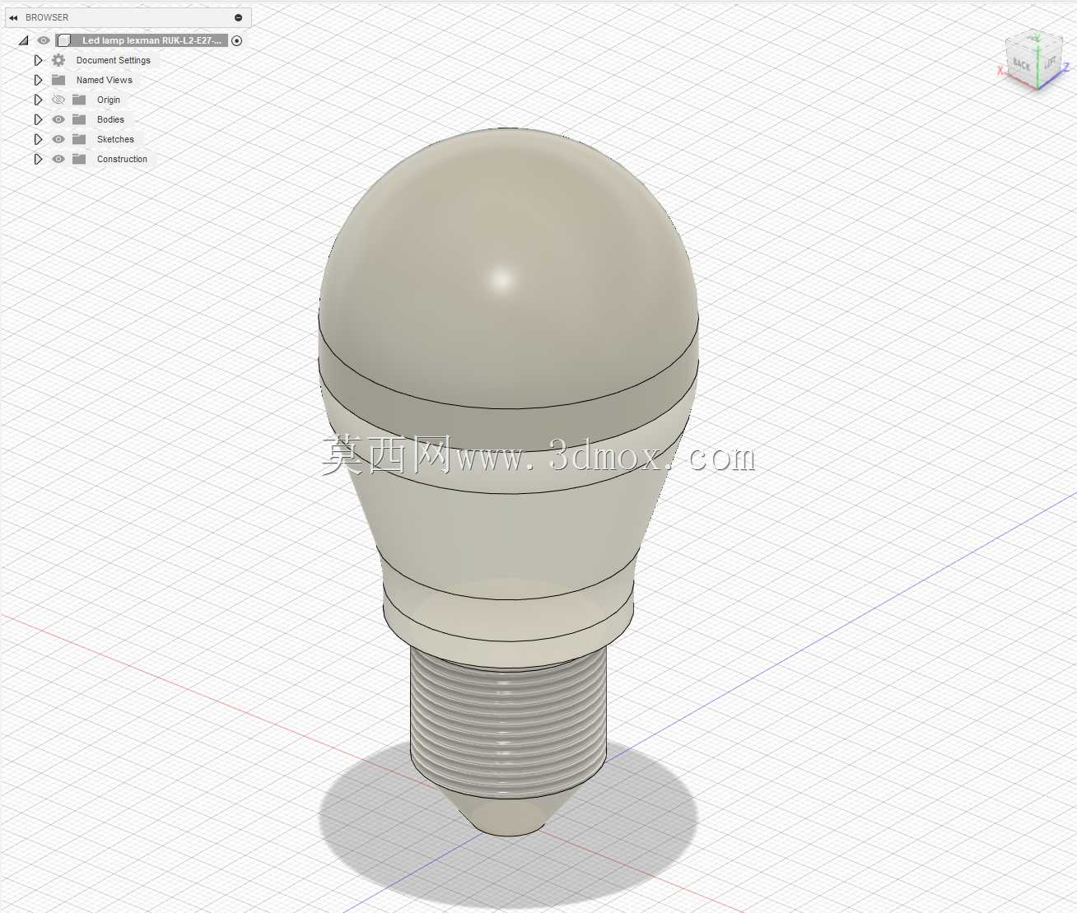Collapse the Browser panel with double-arrow icon
The height and width of the screenshot is (913, 1077).
[13, 17]
